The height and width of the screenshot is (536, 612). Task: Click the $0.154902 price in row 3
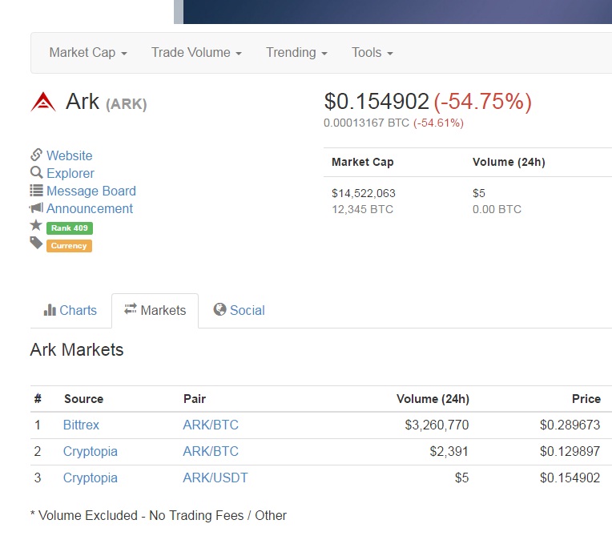pyautogui.click(x=570, y=478)
